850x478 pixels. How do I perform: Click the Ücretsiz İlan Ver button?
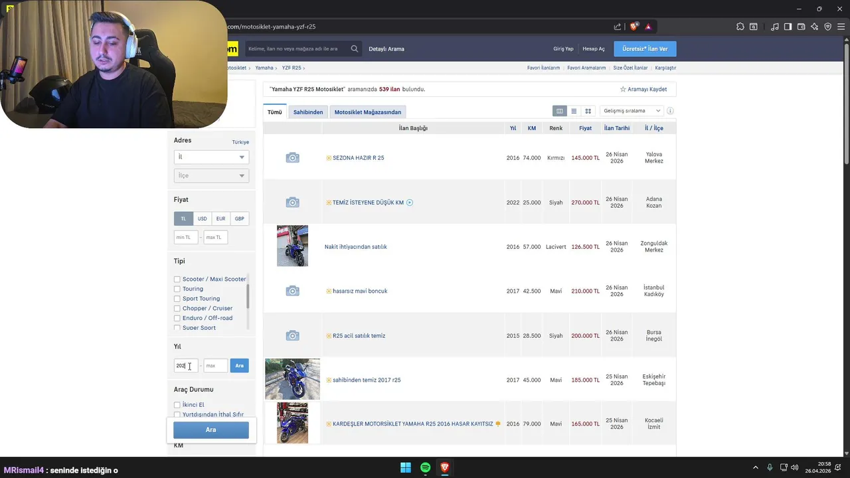(x=645, y=48)
